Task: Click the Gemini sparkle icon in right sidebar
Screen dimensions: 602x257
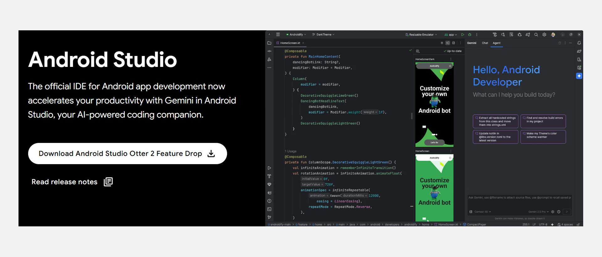Action: point(579,76)
